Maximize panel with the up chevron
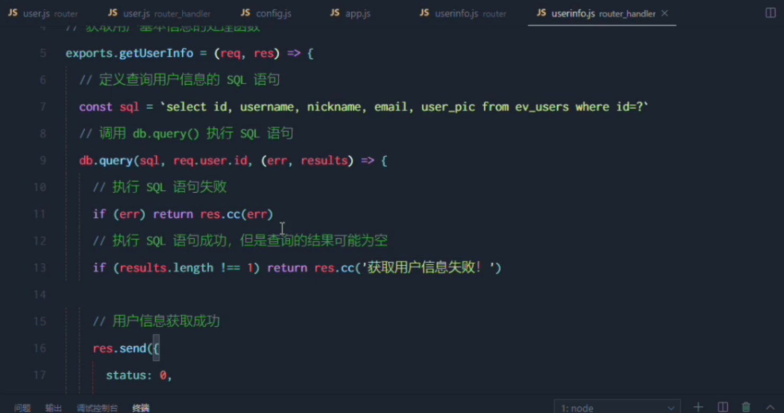The height and width of the screenshot is (413, 784). [770, 407]
